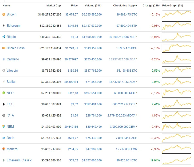Open the Stellar coin link
This screenshot has height=167, width=194.
coord(11,82)
